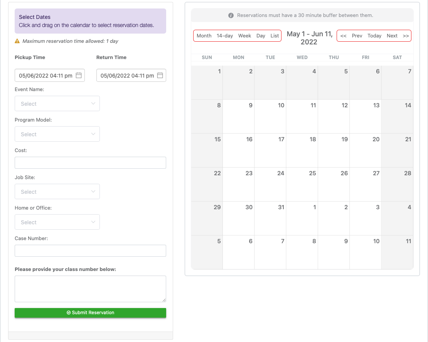Screen dimensions: 428x342
Task: Click the info icon beside the buffer message
Action: tap(231, 15)
